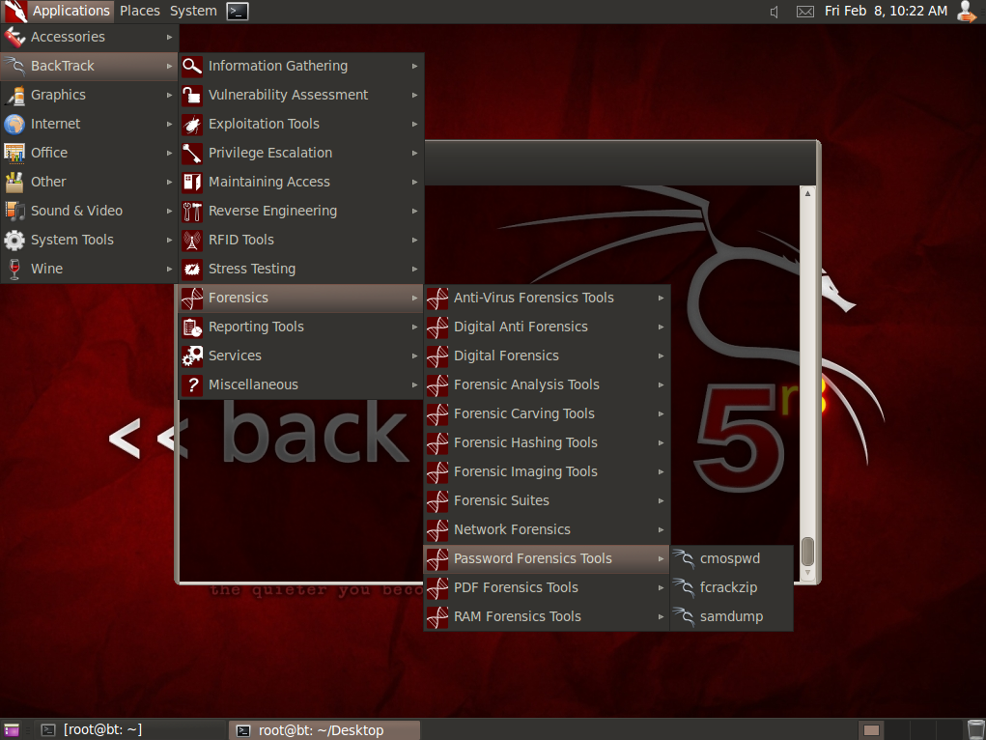Open Forensic Imaging Tools entry
Image resolution: width=986 pixels, height=740 pixels.
point(547,471)
